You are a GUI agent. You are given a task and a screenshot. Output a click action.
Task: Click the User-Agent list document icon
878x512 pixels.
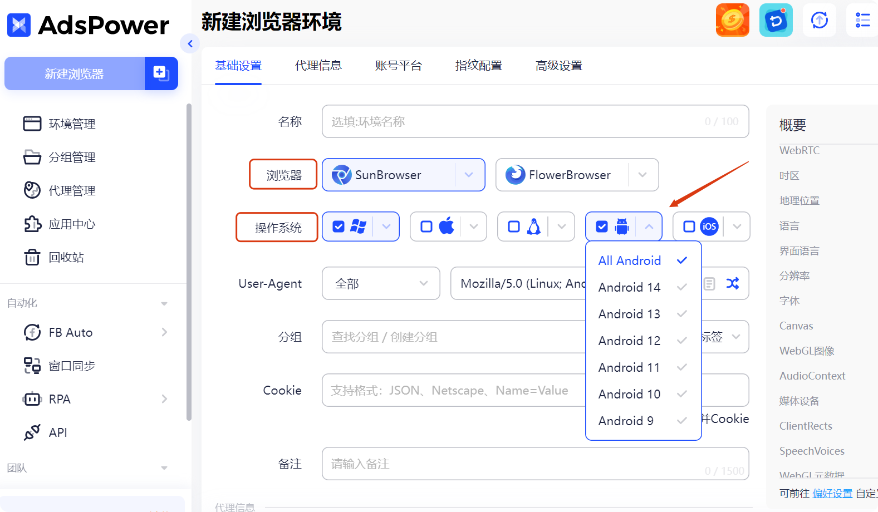(709, 284)
